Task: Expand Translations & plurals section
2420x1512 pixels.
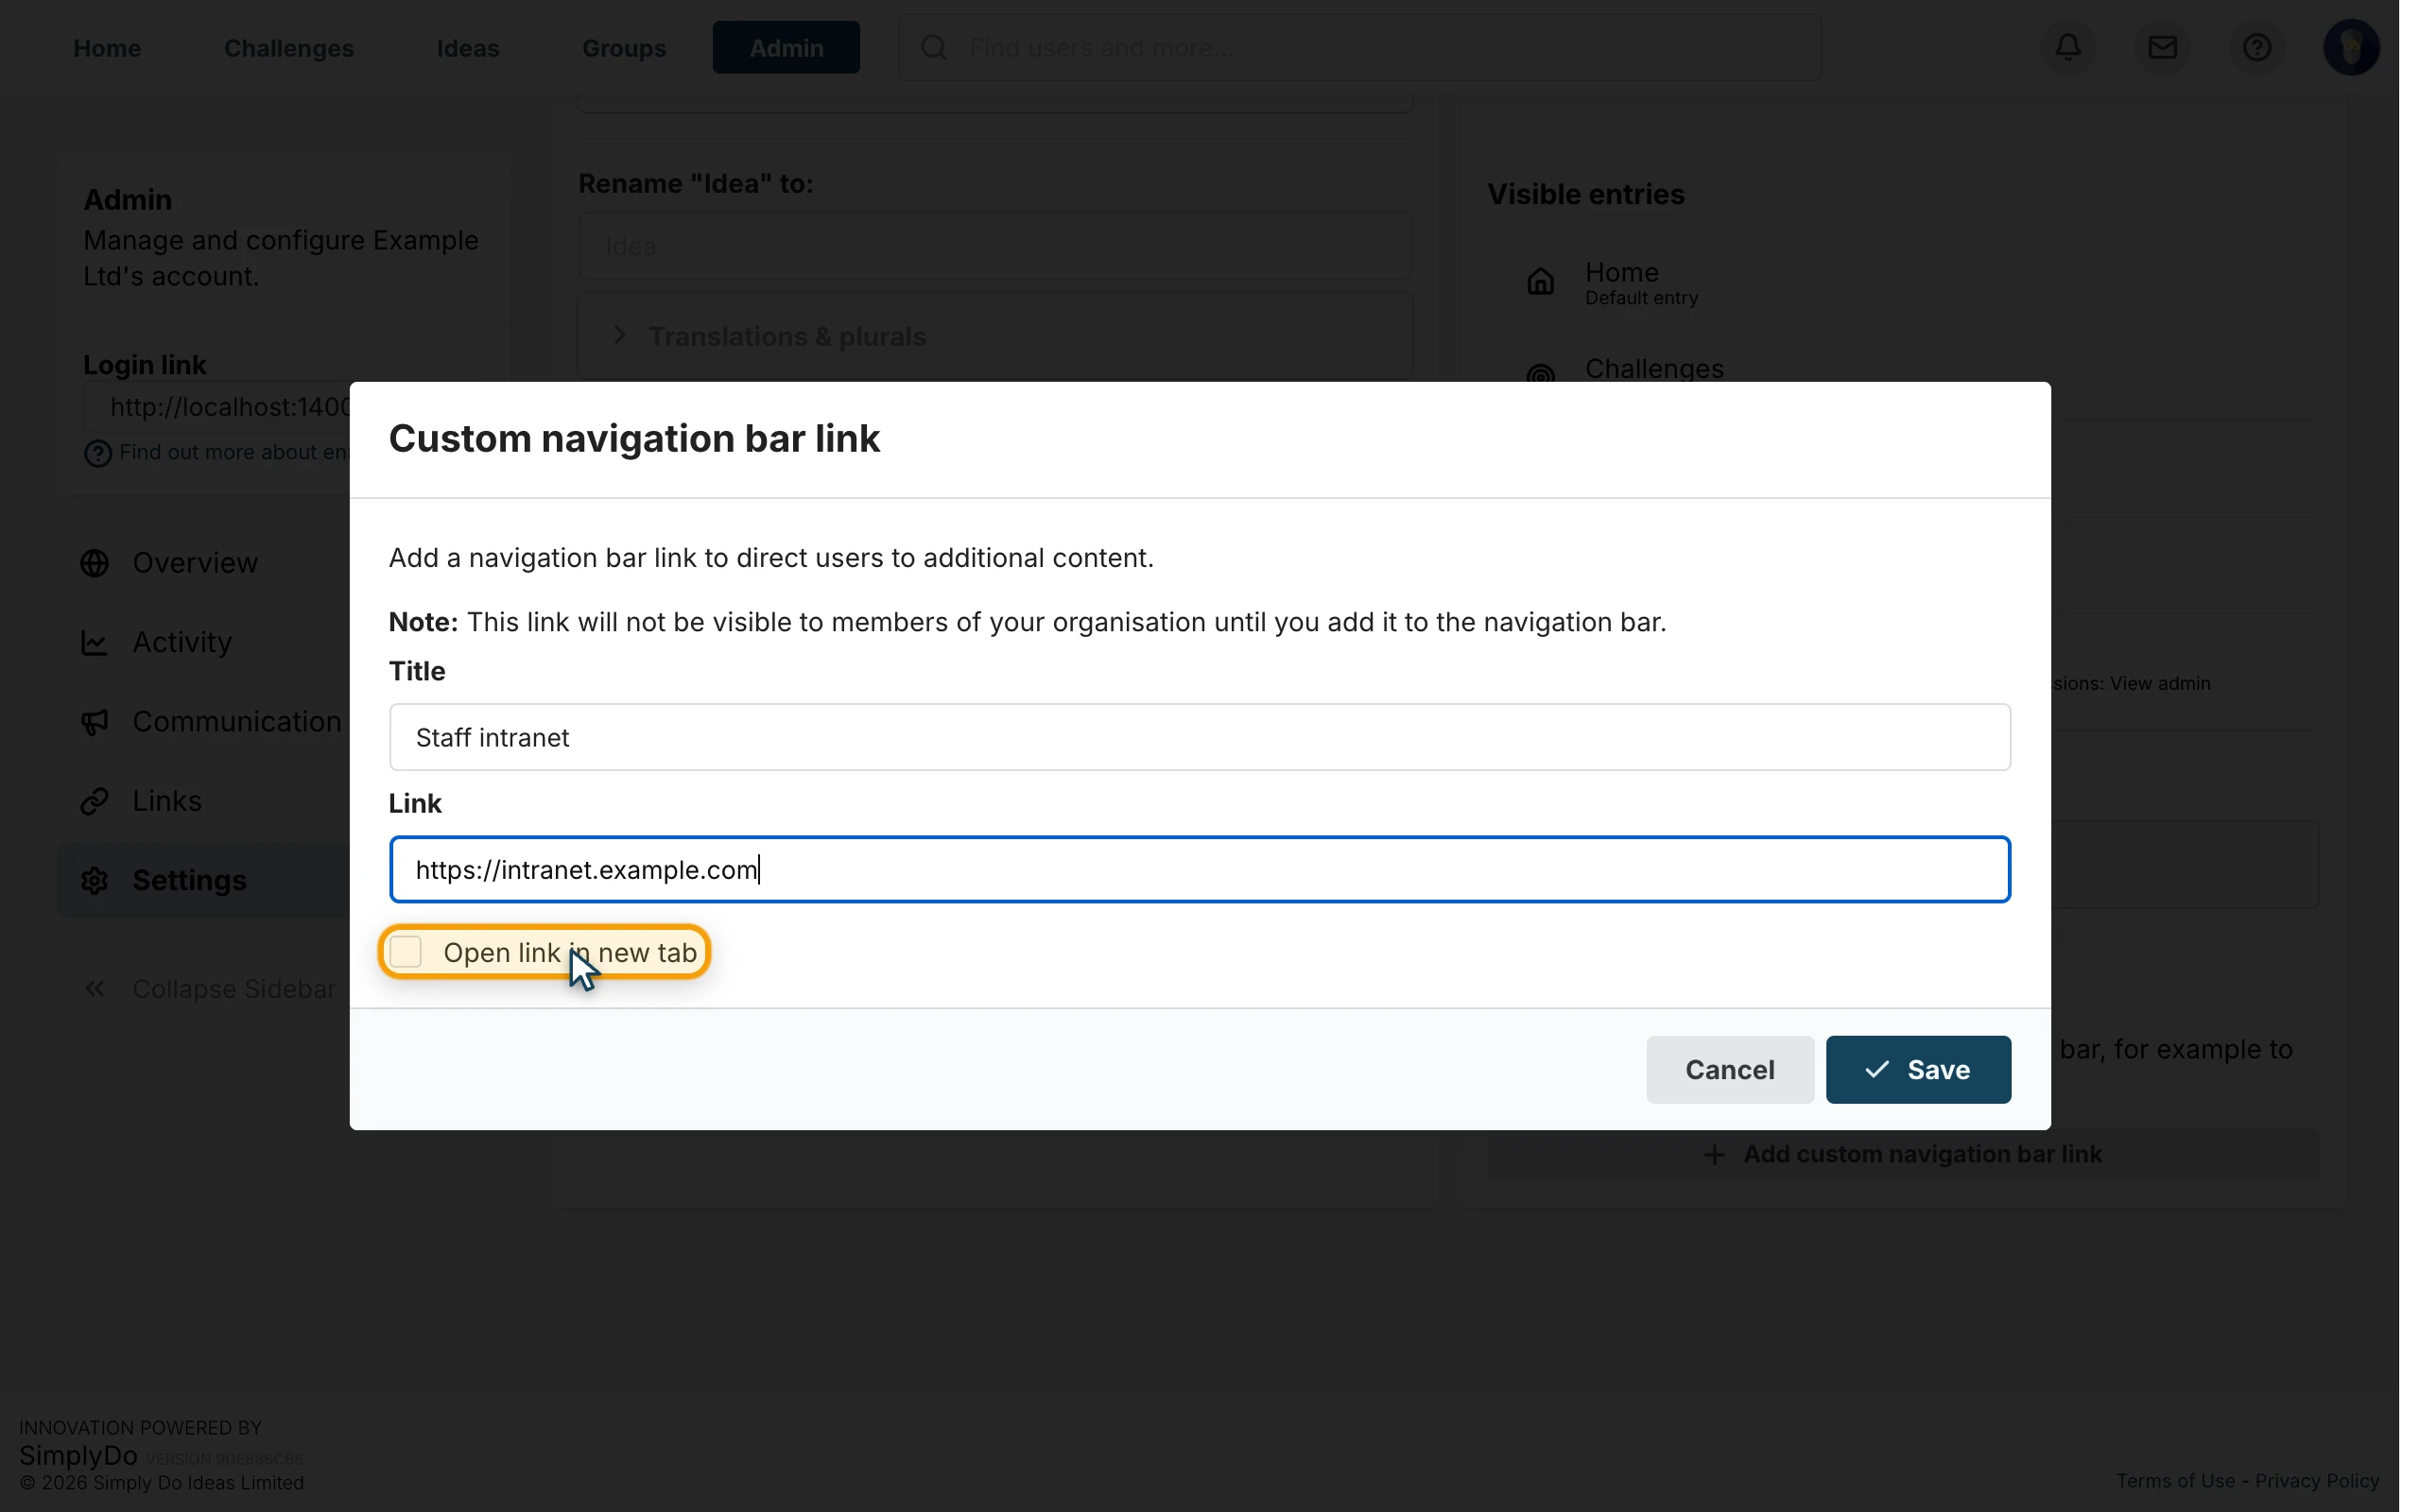Action: click(x=995, y=337)
